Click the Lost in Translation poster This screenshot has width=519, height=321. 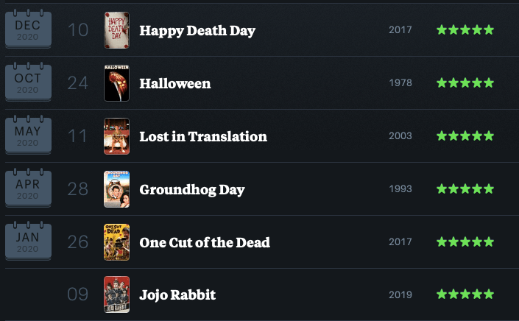(x=116, y=136)
